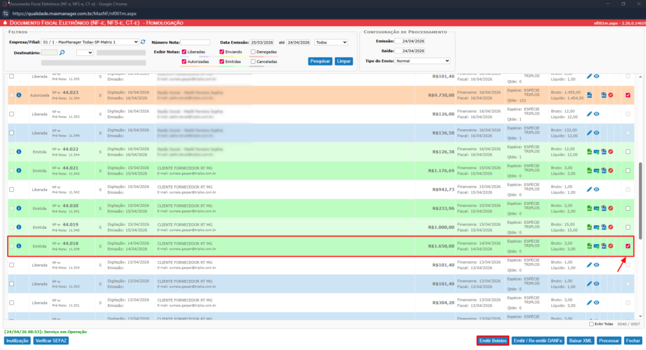The width and height of the screenshot is (646, 350).
Task: Click the green document icon for NF-e 44.021
Action: pos(589,171)
